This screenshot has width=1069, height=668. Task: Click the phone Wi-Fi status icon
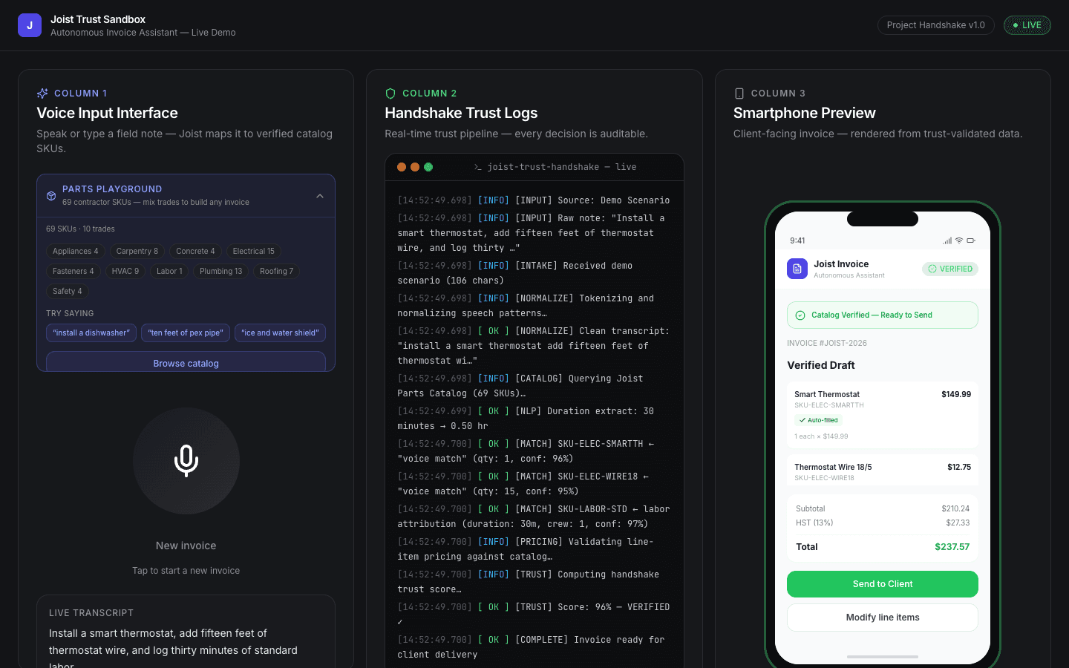point(959,240)
